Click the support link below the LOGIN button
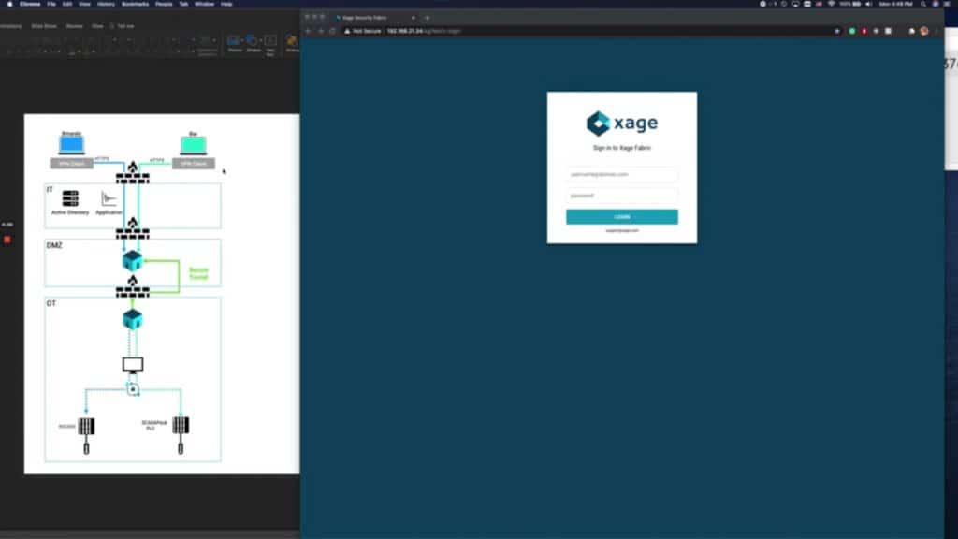Screen dimensions: 958x539 coord(622,228)
